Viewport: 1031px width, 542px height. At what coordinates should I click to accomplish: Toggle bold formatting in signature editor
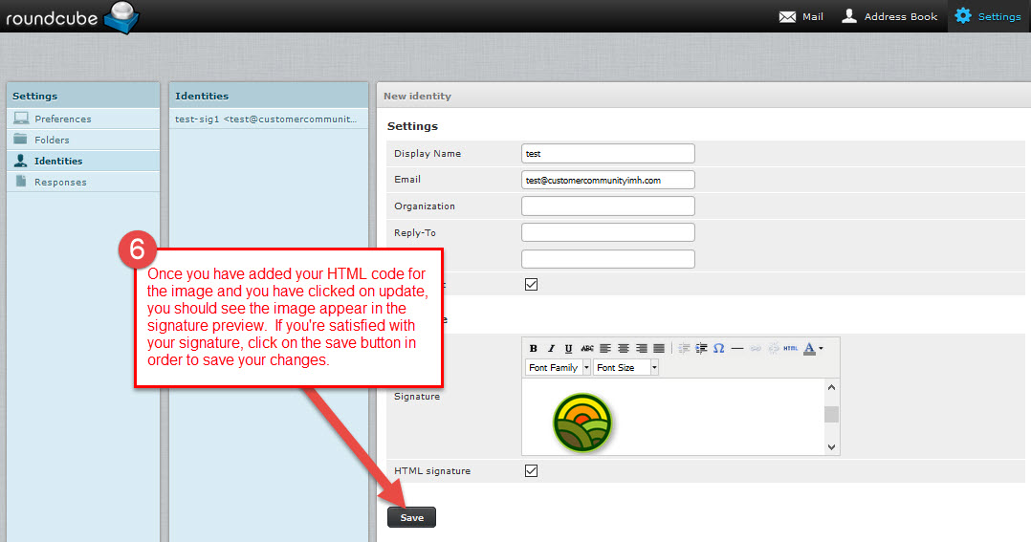[x=534, y=349]
